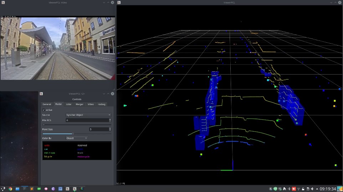Expand the Source dropdown (Syncher Object)
This screenshot has width=343, height=192.
pyautogui.click(x=88, y=115)
